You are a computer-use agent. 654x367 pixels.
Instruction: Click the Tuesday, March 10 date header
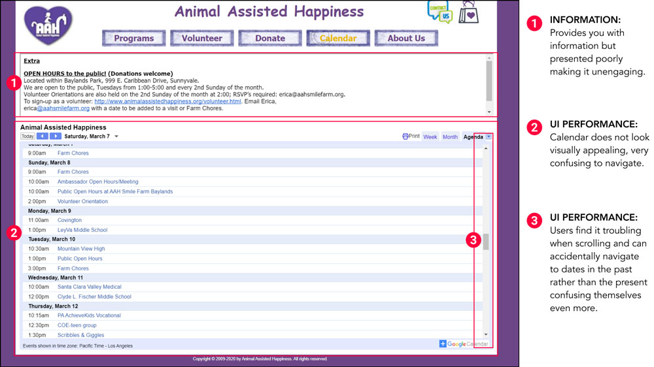[52, 239]
